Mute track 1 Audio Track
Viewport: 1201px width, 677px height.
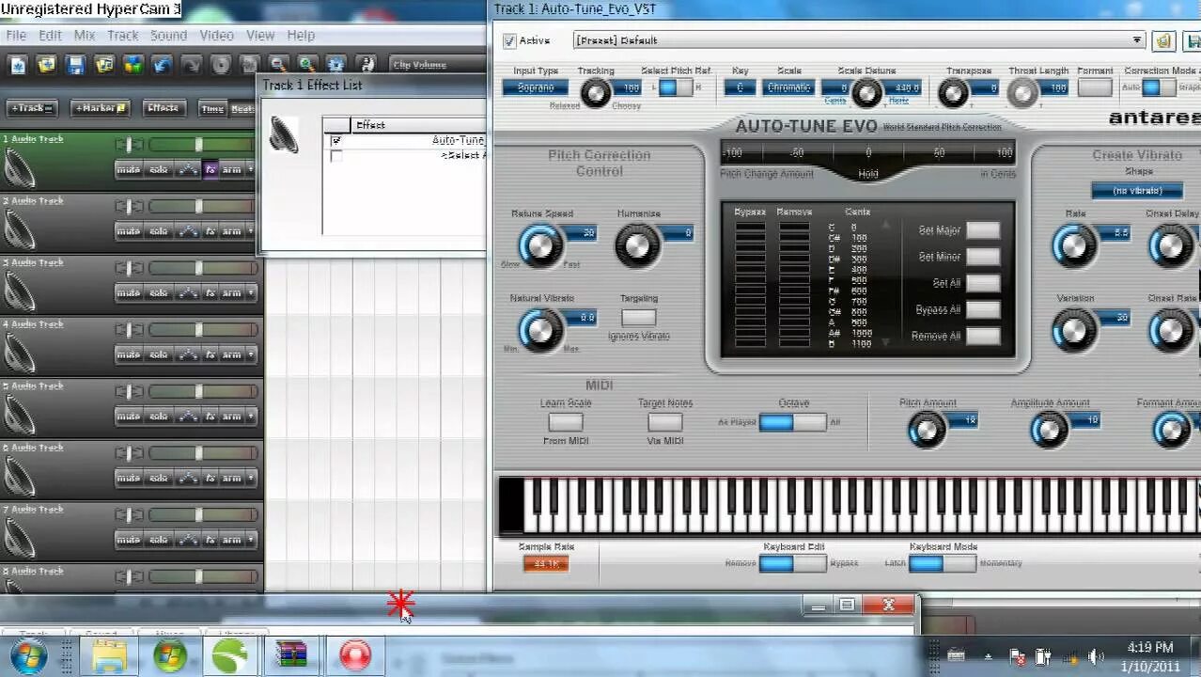[128, 169]
